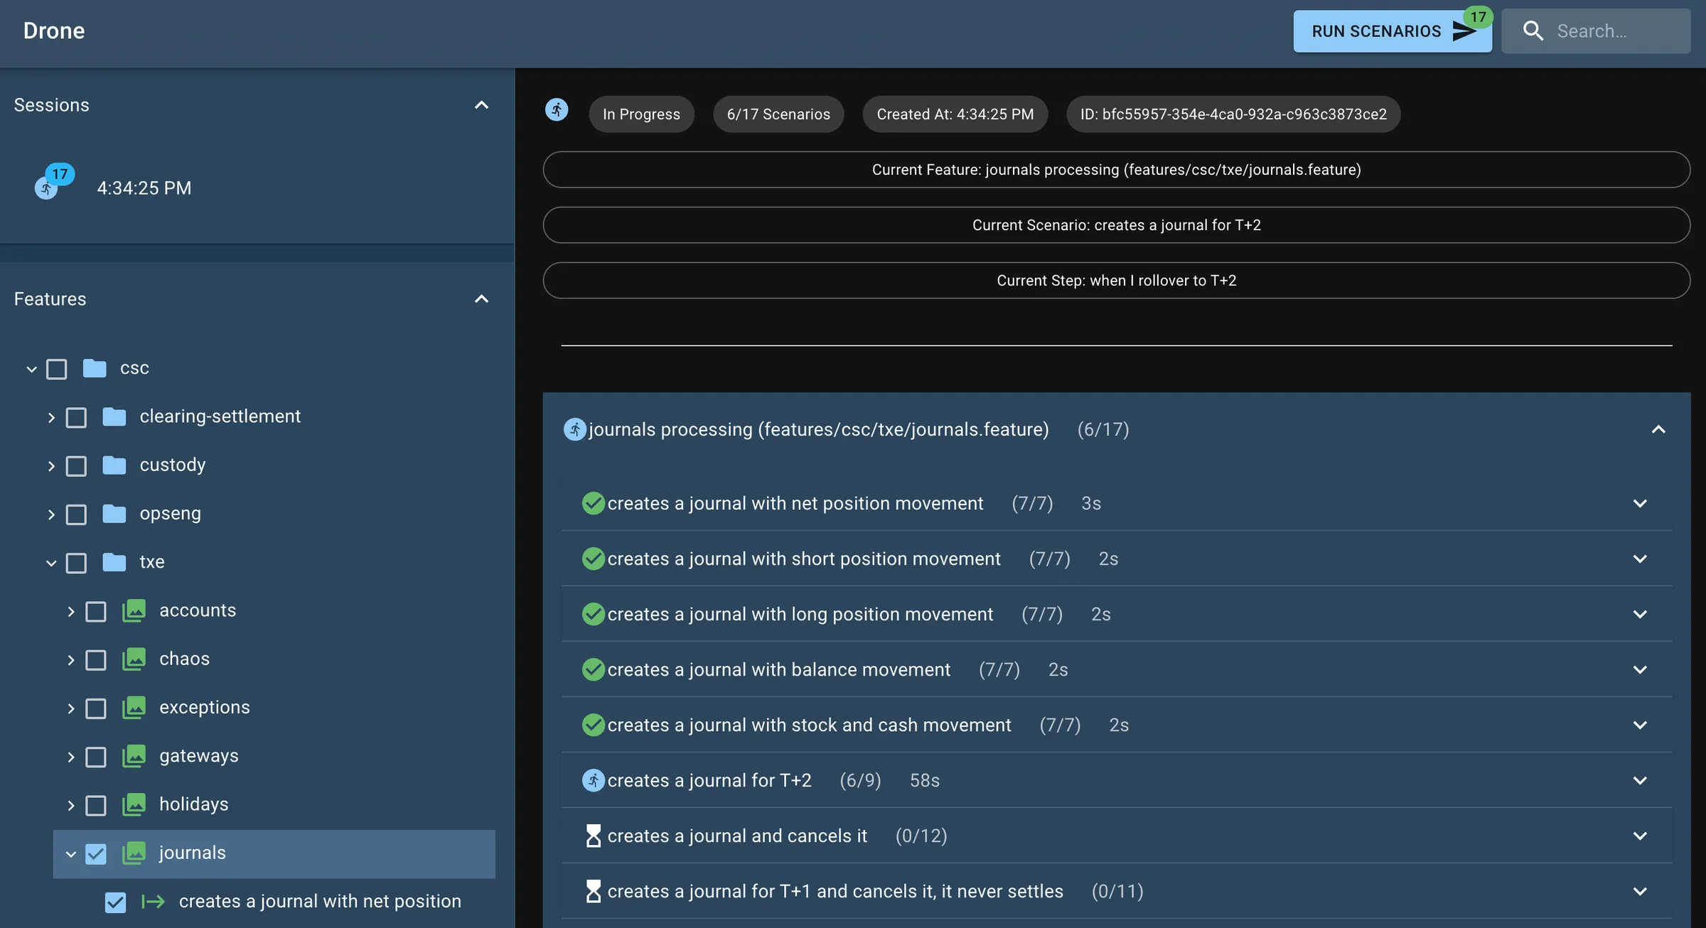
Task: Click the txe folder icon
Action: tap(114, 562)
